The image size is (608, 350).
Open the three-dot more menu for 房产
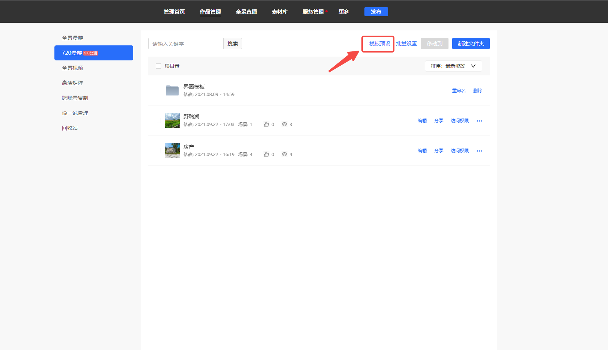click(479, 151)
